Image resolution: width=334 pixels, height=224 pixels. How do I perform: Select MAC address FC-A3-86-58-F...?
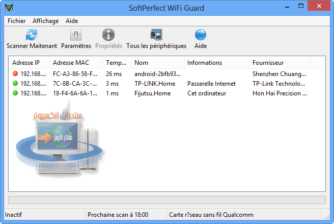pos(75,74)
